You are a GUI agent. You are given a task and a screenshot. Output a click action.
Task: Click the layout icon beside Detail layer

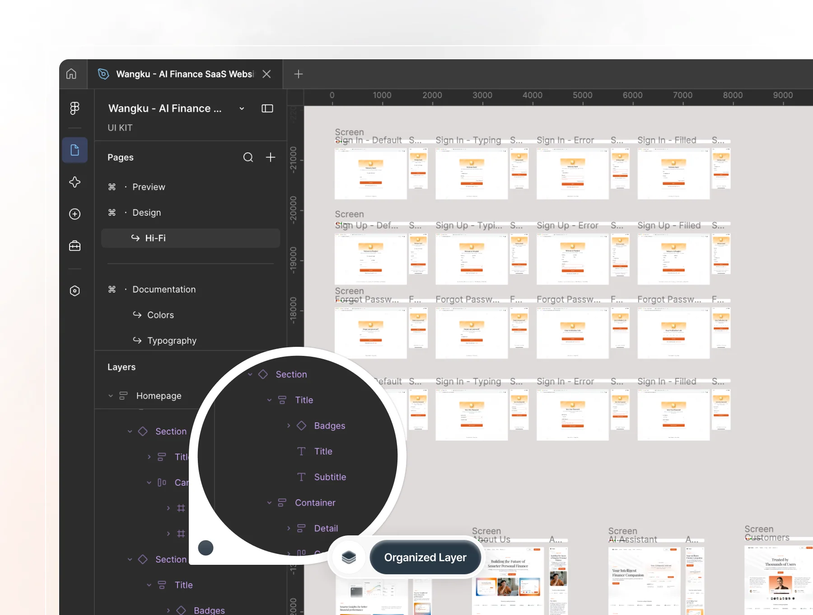coord(301,528)
